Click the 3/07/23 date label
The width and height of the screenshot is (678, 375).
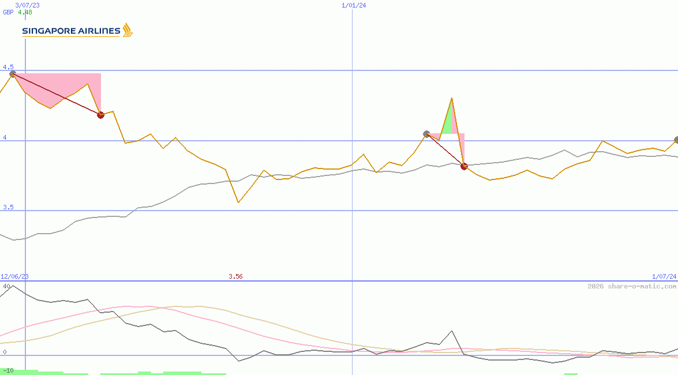coord(27,5)
